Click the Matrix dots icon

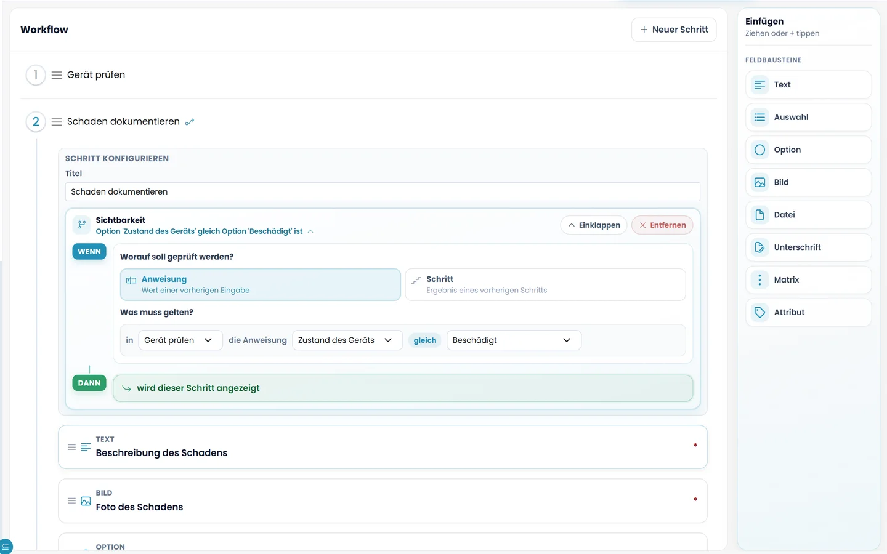[759, 280]
